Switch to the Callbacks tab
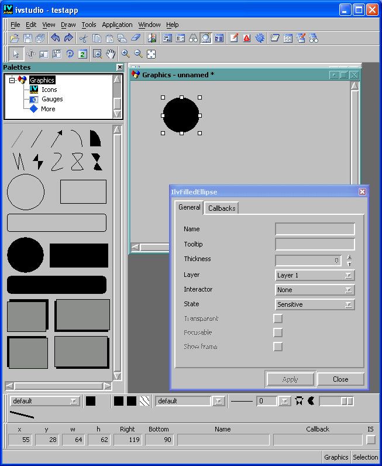The image size is (382, 466). [222, 208]
